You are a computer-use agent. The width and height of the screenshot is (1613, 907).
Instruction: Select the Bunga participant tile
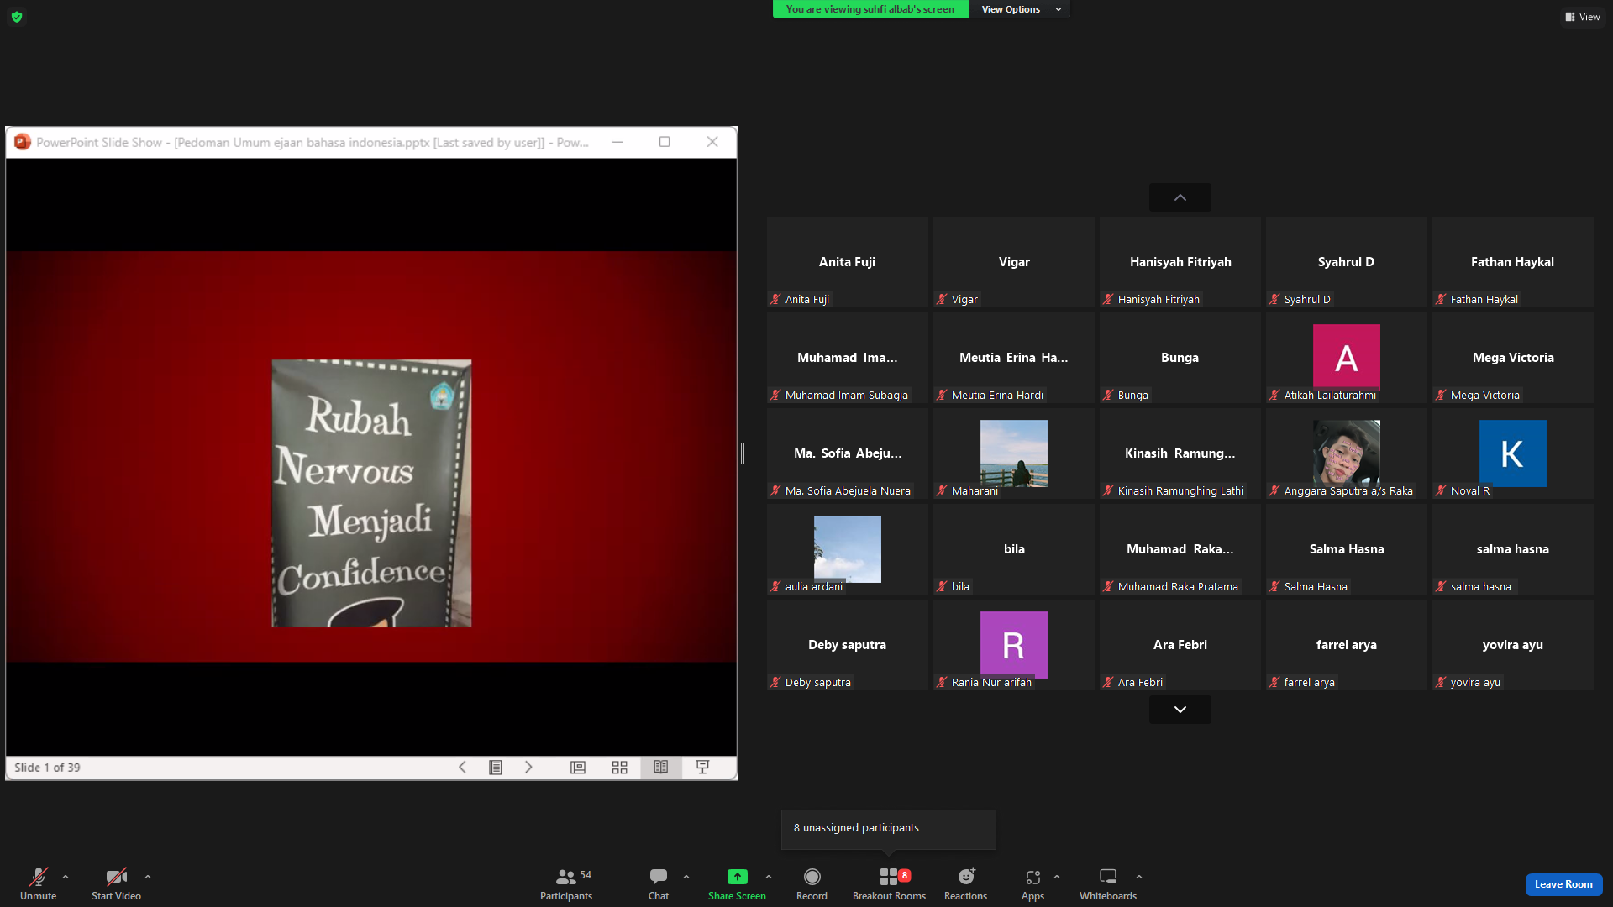(1180, 358)
